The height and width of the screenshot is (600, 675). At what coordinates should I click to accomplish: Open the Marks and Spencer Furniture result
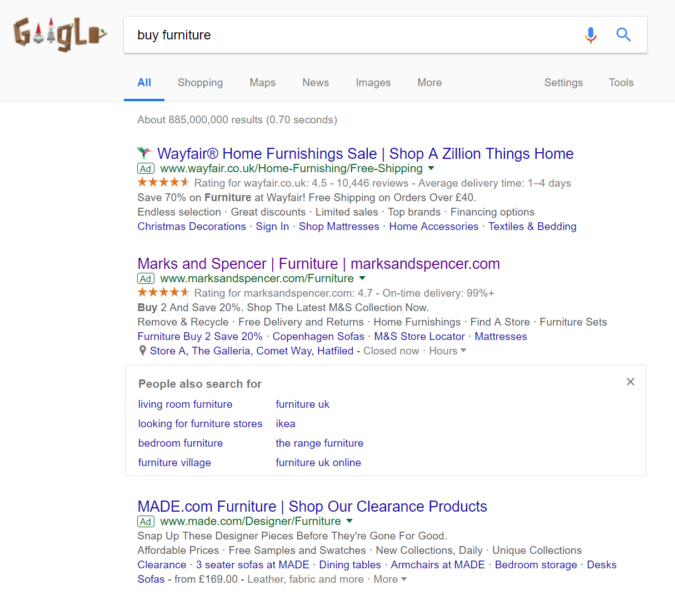[x=319, y=263]
